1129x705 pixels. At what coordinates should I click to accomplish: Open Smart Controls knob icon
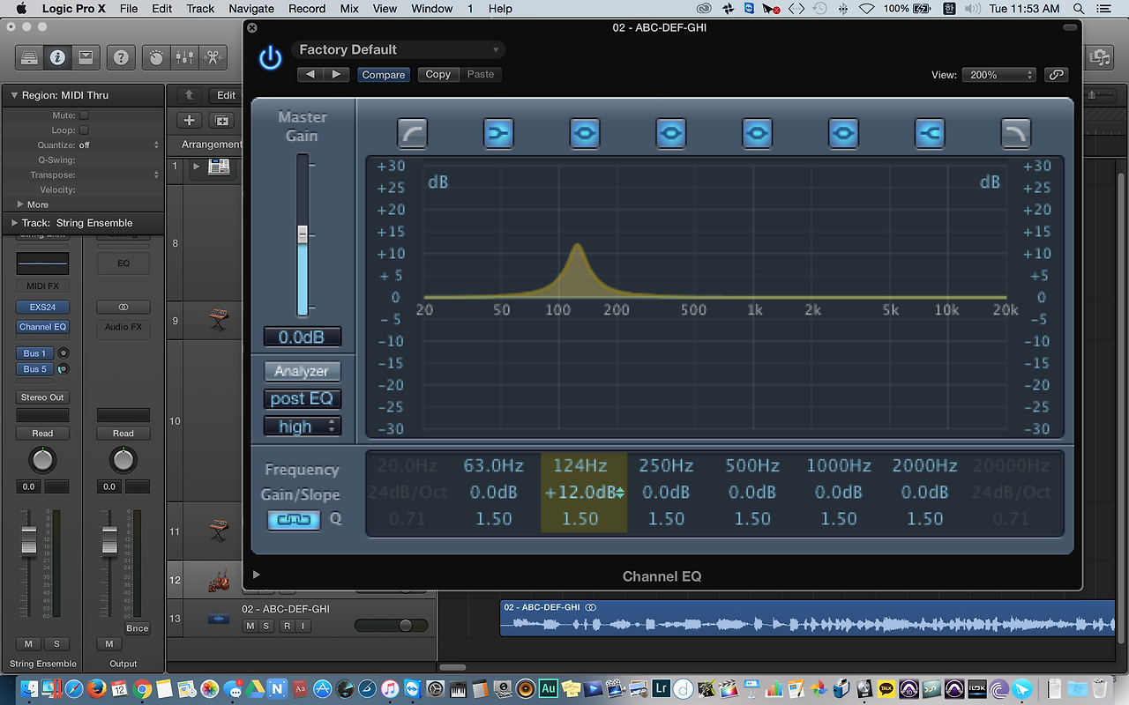(156, 57)
